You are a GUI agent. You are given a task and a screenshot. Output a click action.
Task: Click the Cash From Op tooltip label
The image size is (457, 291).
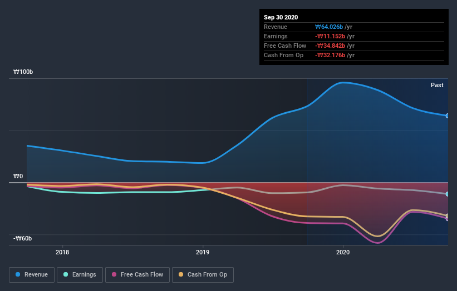(283, 55)
